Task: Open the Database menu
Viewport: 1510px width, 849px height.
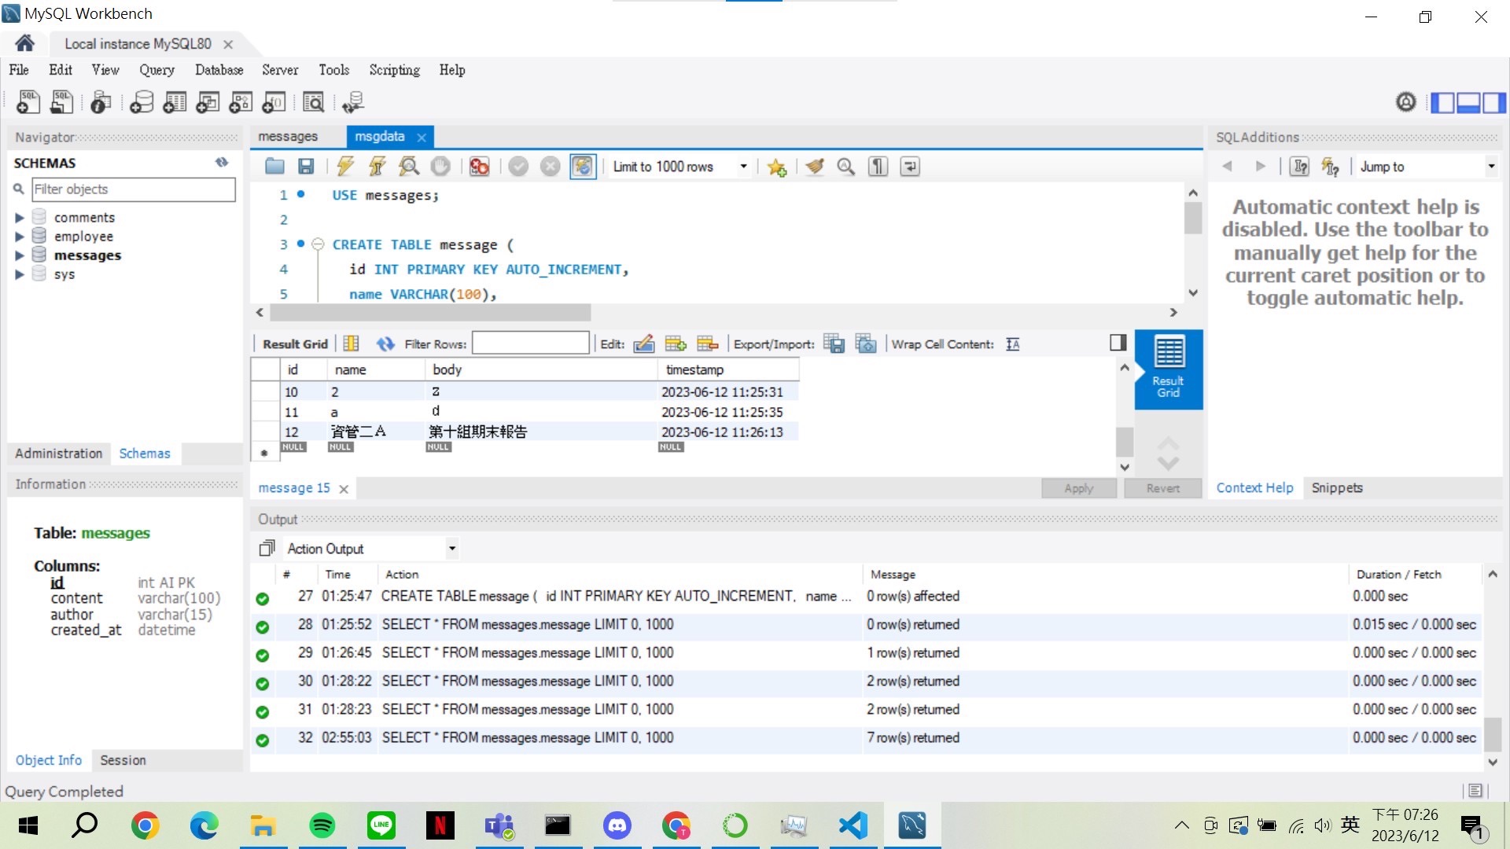Action: tap(219, 70)
